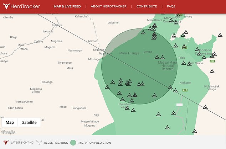Click the Migration Prediction legend text

pyautogui.click(x=94, y=143)
